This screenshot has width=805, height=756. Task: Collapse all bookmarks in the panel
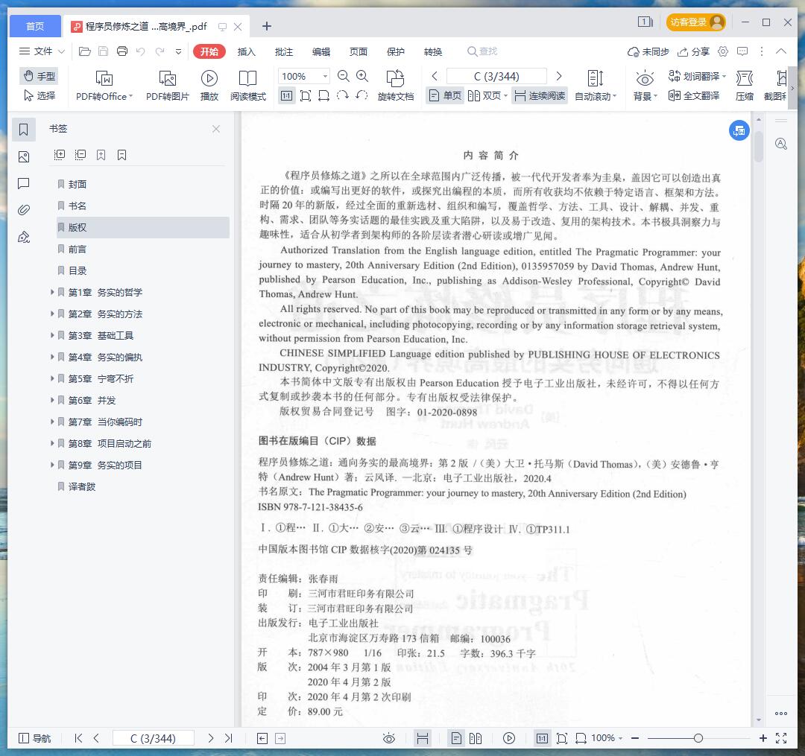80,155
